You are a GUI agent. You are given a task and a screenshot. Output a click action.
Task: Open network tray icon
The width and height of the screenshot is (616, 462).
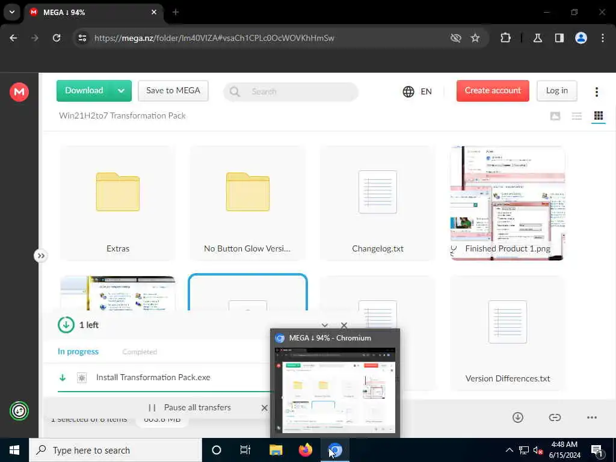pyautogui.click(x=524, y=450)
